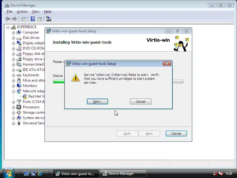Click the Forward arrow in Device Manager toolbar

click(x=14, y=19)
